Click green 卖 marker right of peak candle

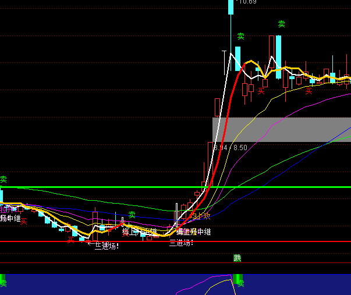tap(240, 36)
